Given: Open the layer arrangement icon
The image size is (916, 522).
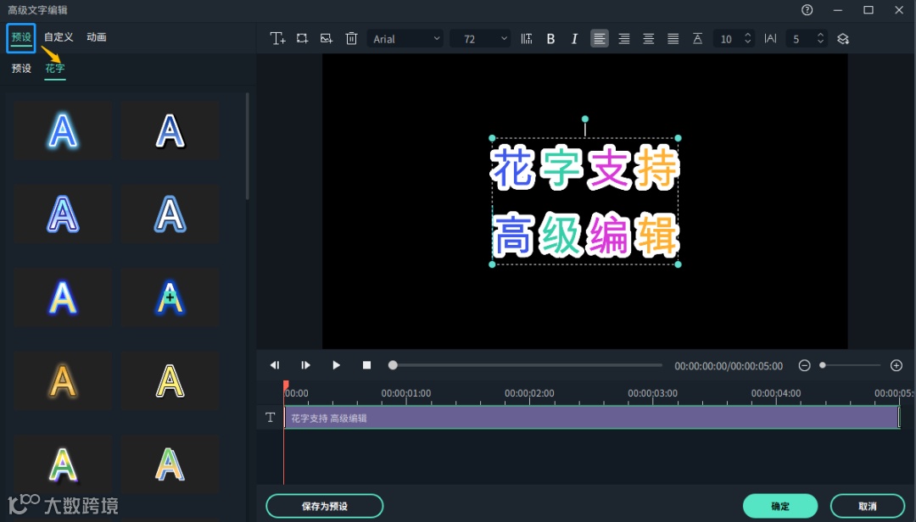Looking at the screenshot, I should coord(842,38).
